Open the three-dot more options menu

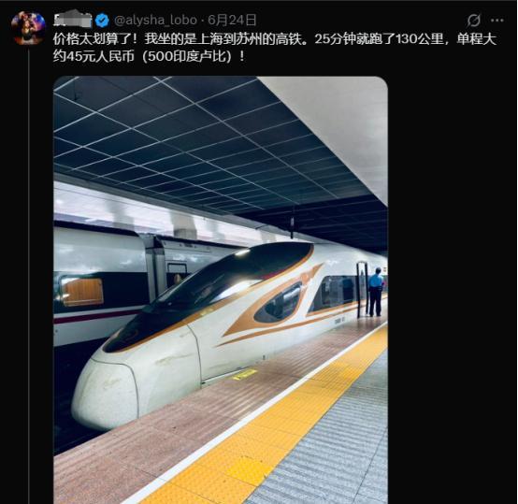coord(496,21)
